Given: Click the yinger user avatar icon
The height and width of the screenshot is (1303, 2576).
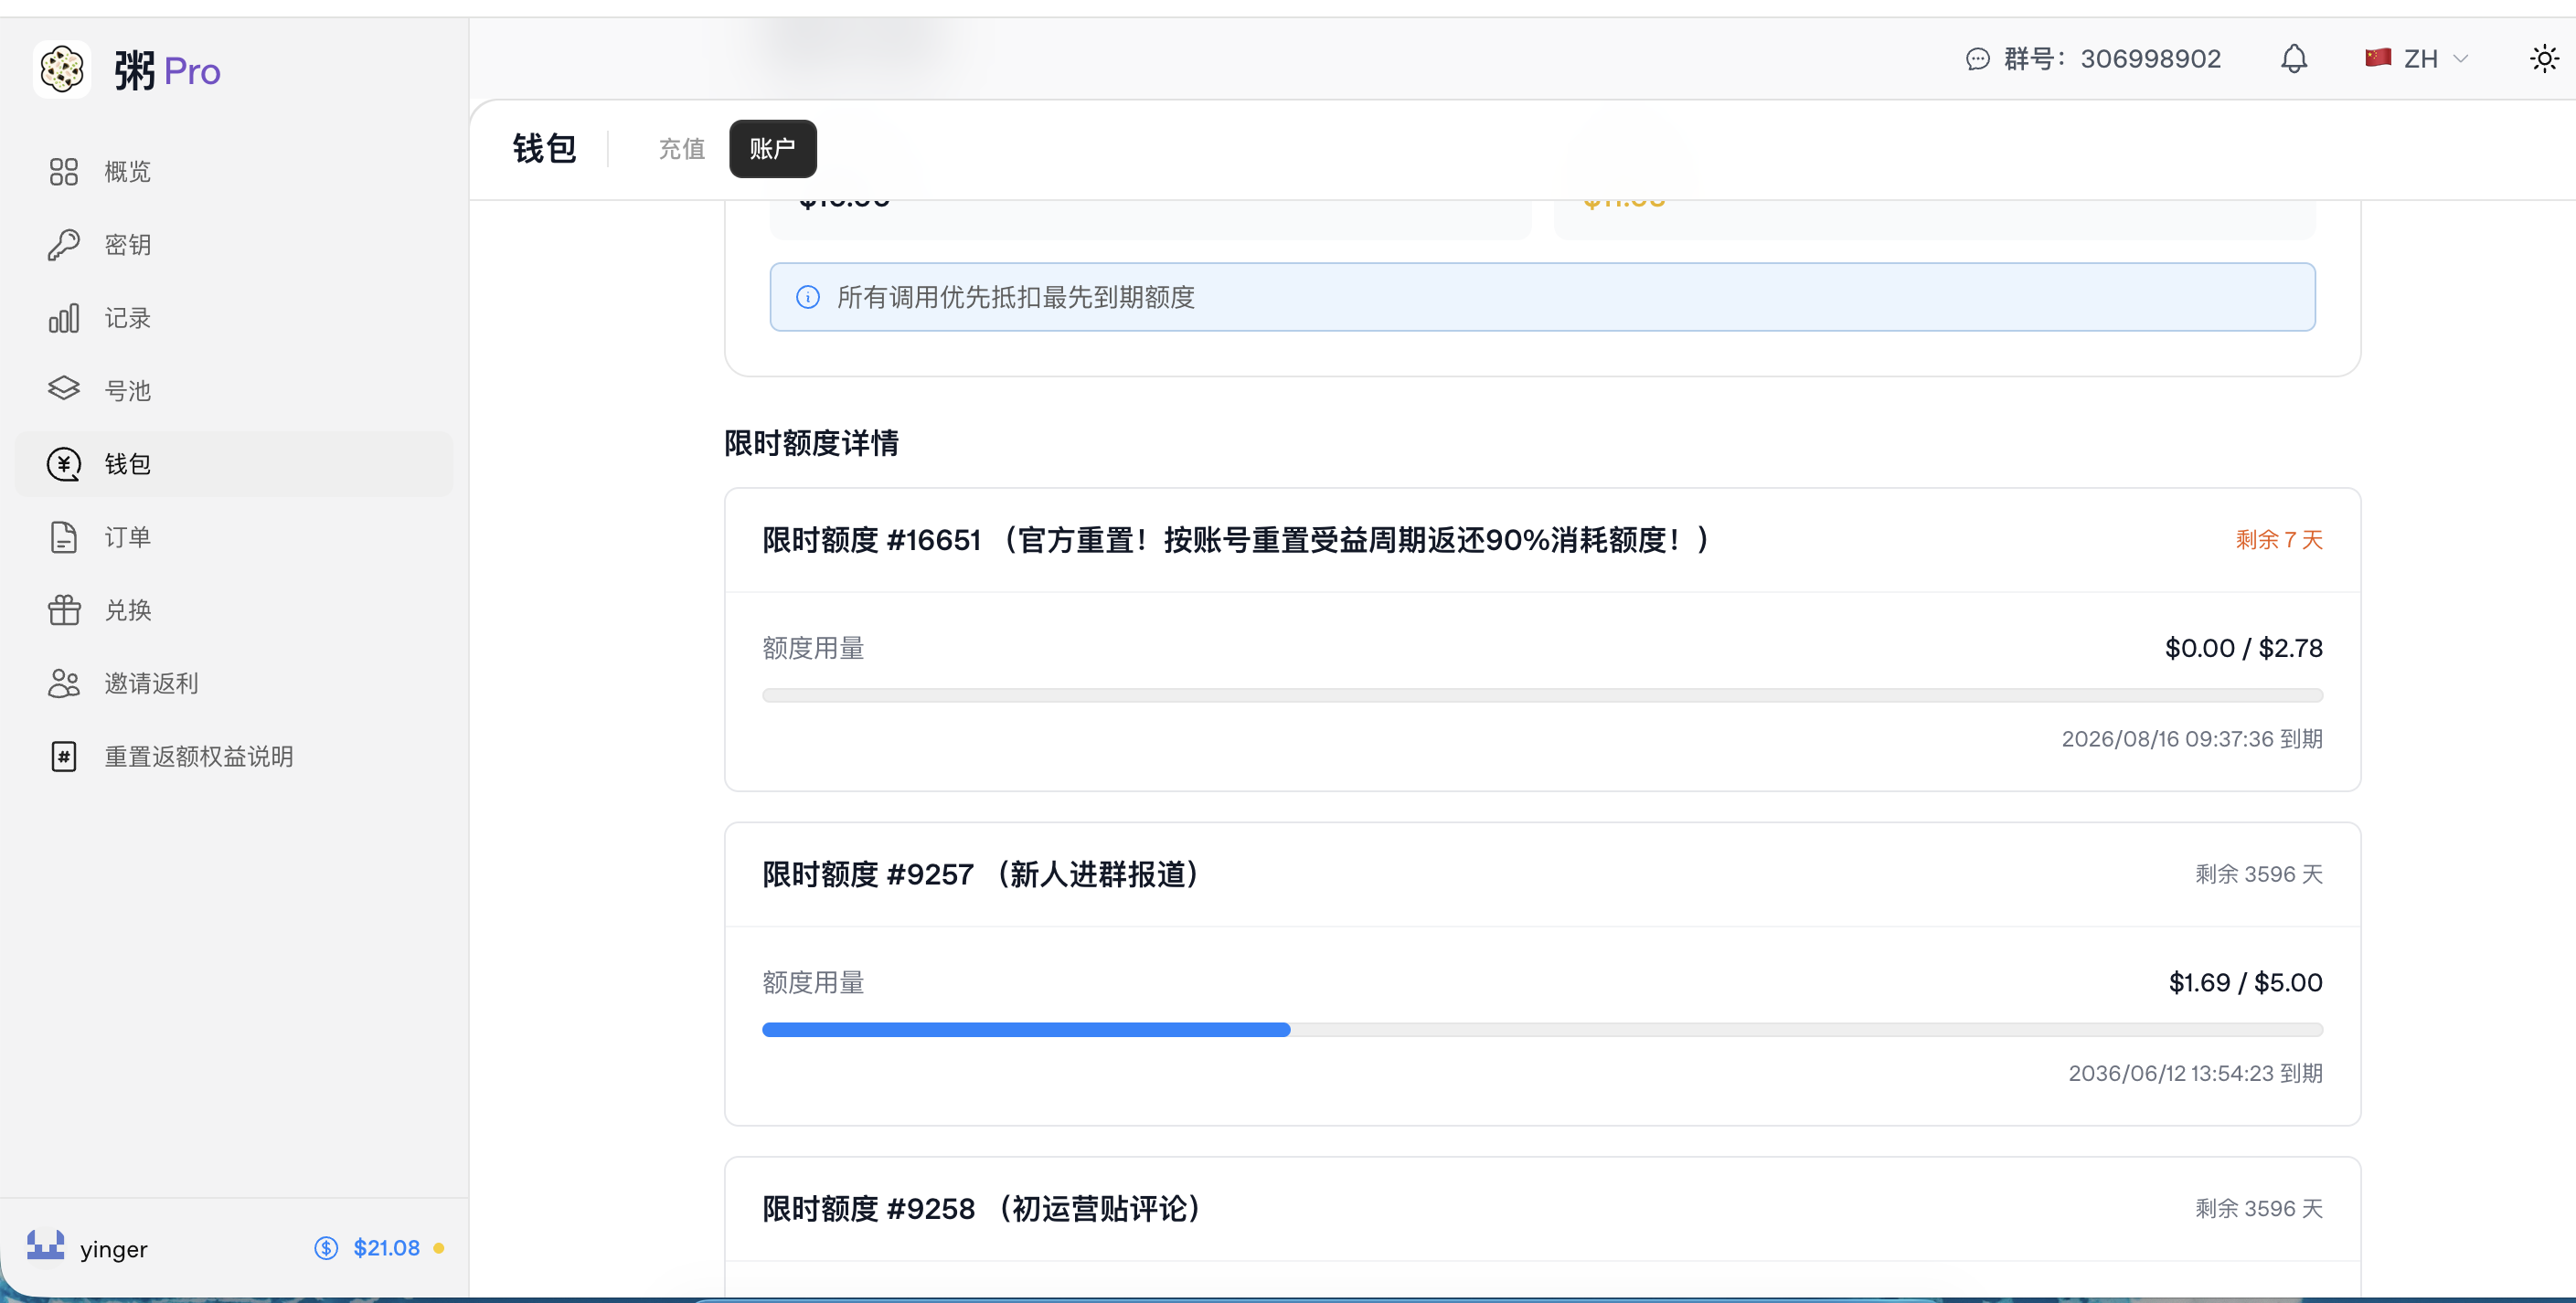Looking at the screenshot, I should tap(46, 1247).
